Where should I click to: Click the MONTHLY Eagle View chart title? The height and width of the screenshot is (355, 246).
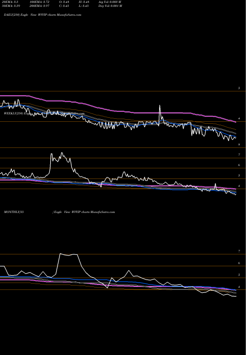click(60, 212)
